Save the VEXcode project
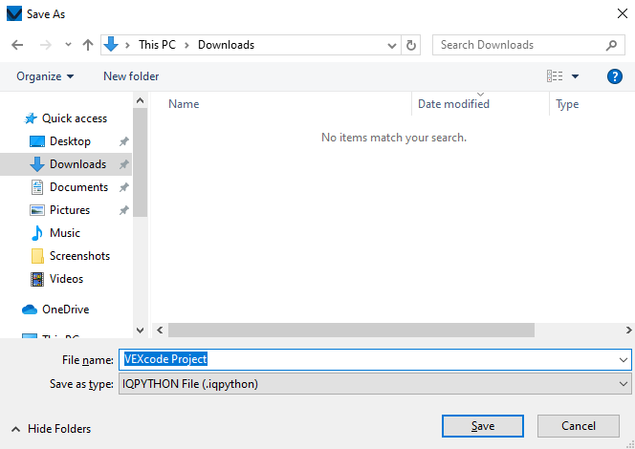 click(x=483, y=426)
